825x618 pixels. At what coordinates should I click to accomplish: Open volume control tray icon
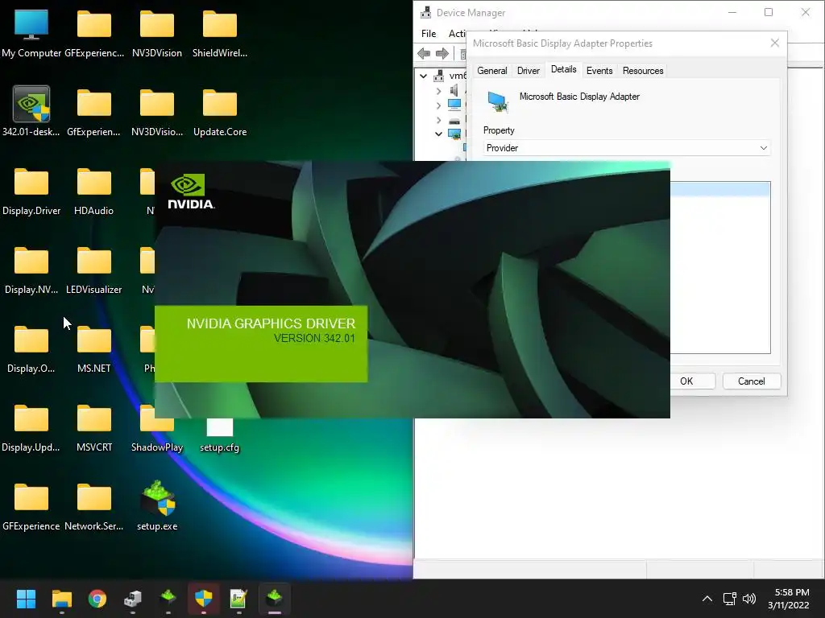pos(749,599)
